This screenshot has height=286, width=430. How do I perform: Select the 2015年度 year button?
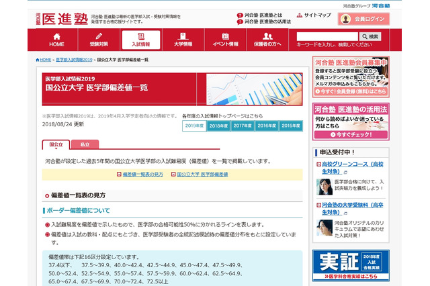pyautogui.click(x=291, y=126)
